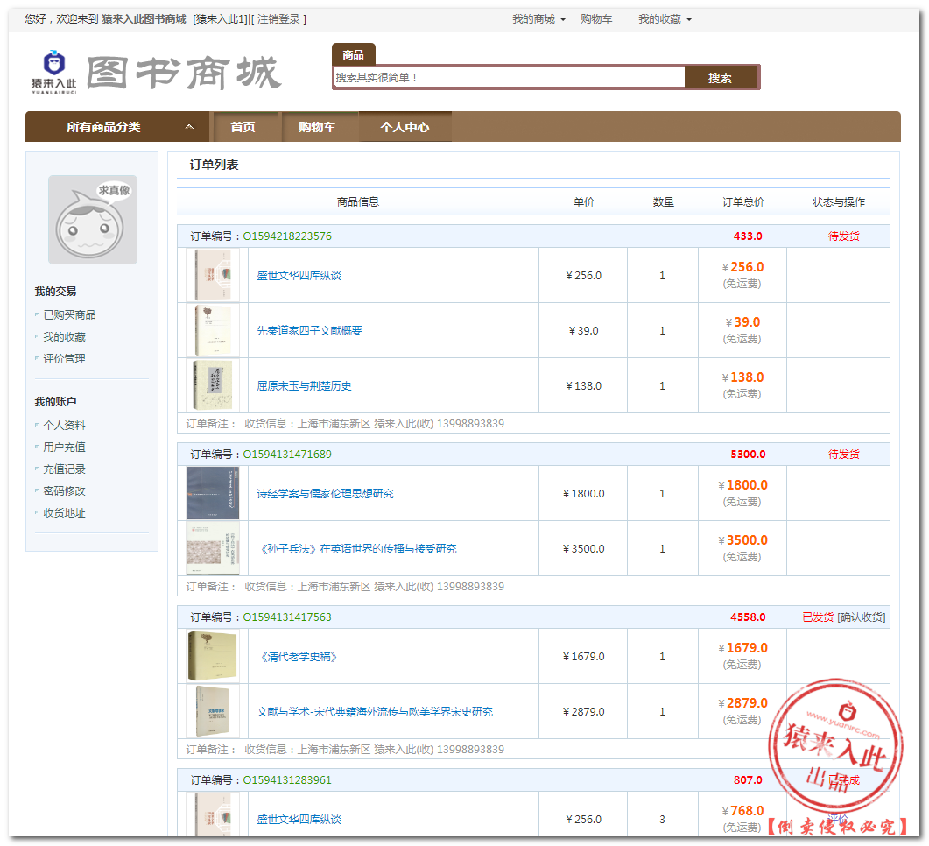Focus the book search input field

pos(508,78)
